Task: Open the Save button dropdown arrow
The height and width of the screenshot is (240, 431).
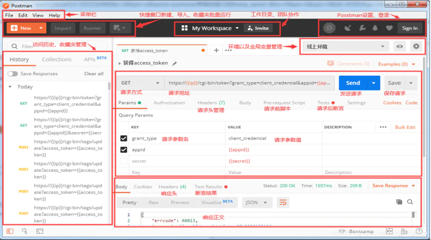Action: (411, 83)
